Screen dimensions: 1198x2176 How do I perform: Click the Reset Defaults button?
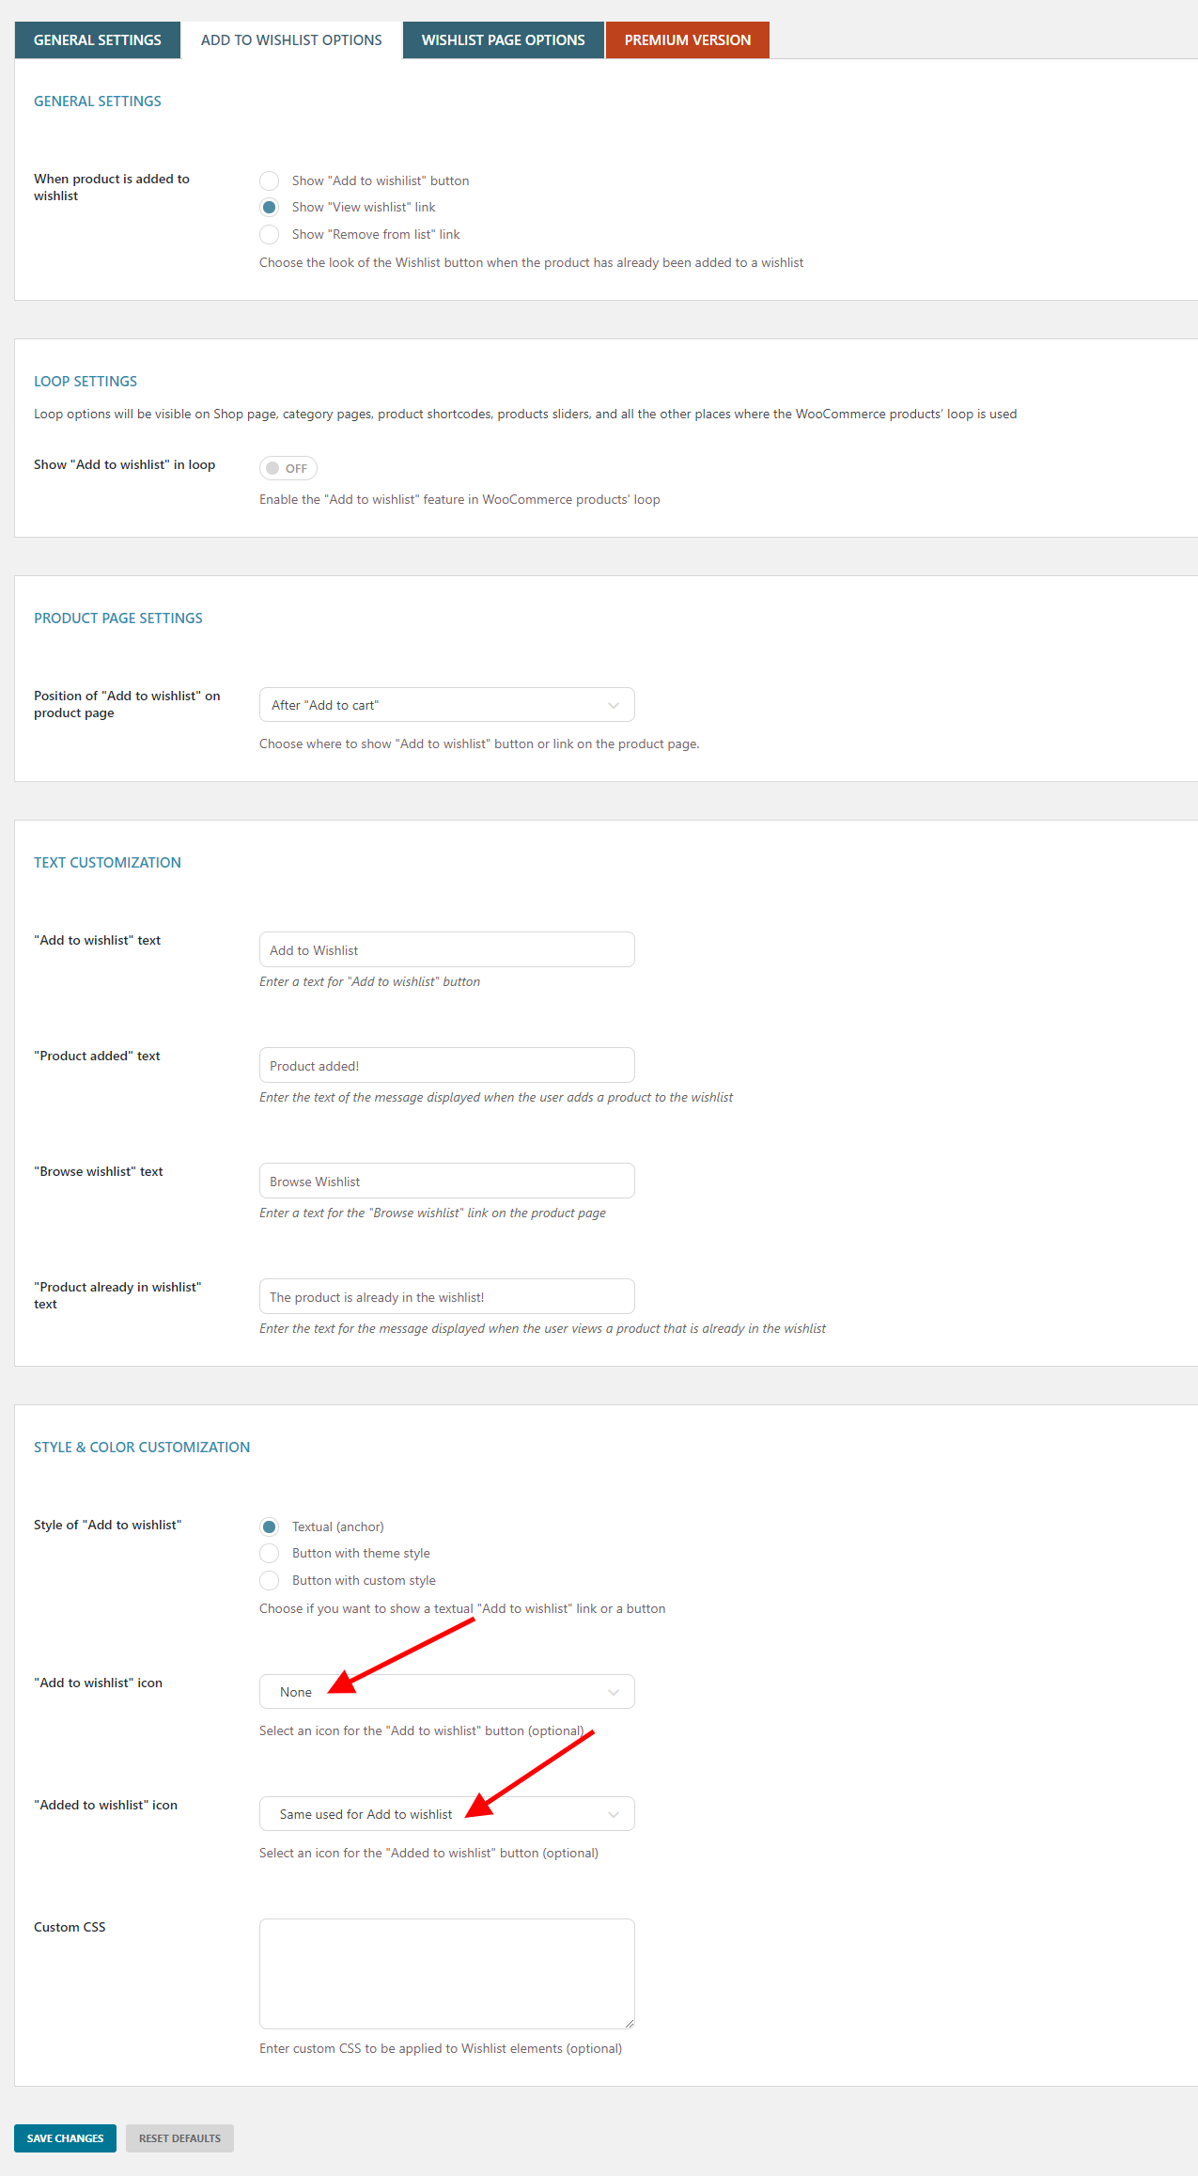(x=179, y=2138)
